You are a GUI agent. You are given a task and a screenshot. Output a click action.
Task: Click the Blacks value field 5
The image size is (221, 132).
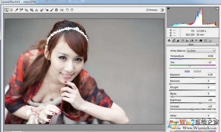click(x=211, y=94)
